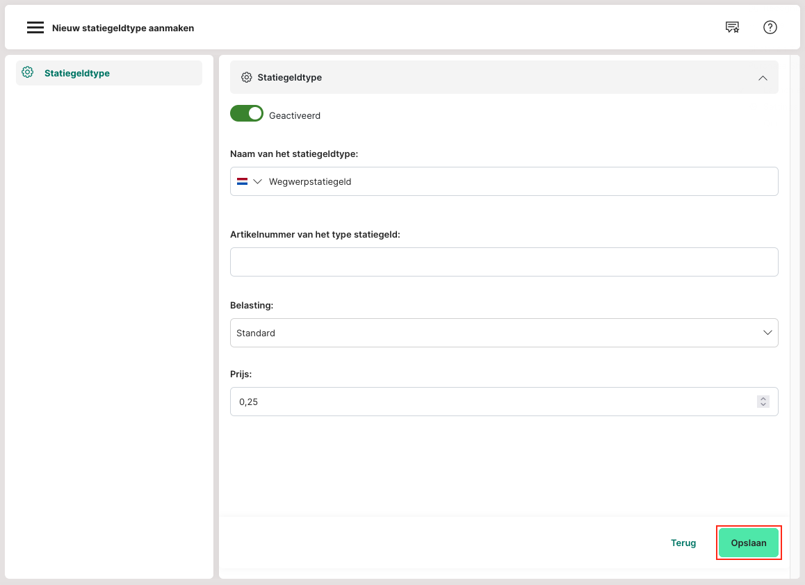Click the Artikelnummer input field

point(503,262)
